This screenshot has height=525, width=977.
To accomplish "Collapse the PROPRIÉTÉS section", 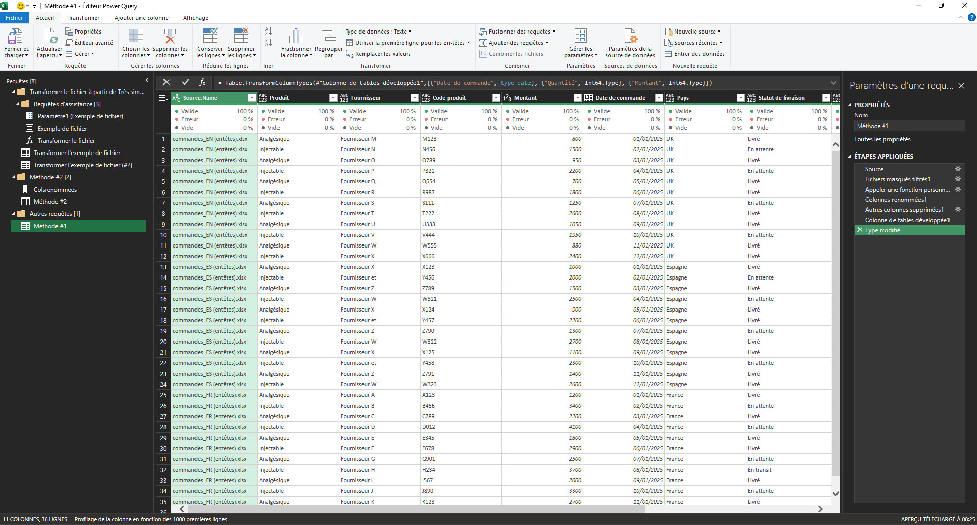I will [849, 105].
